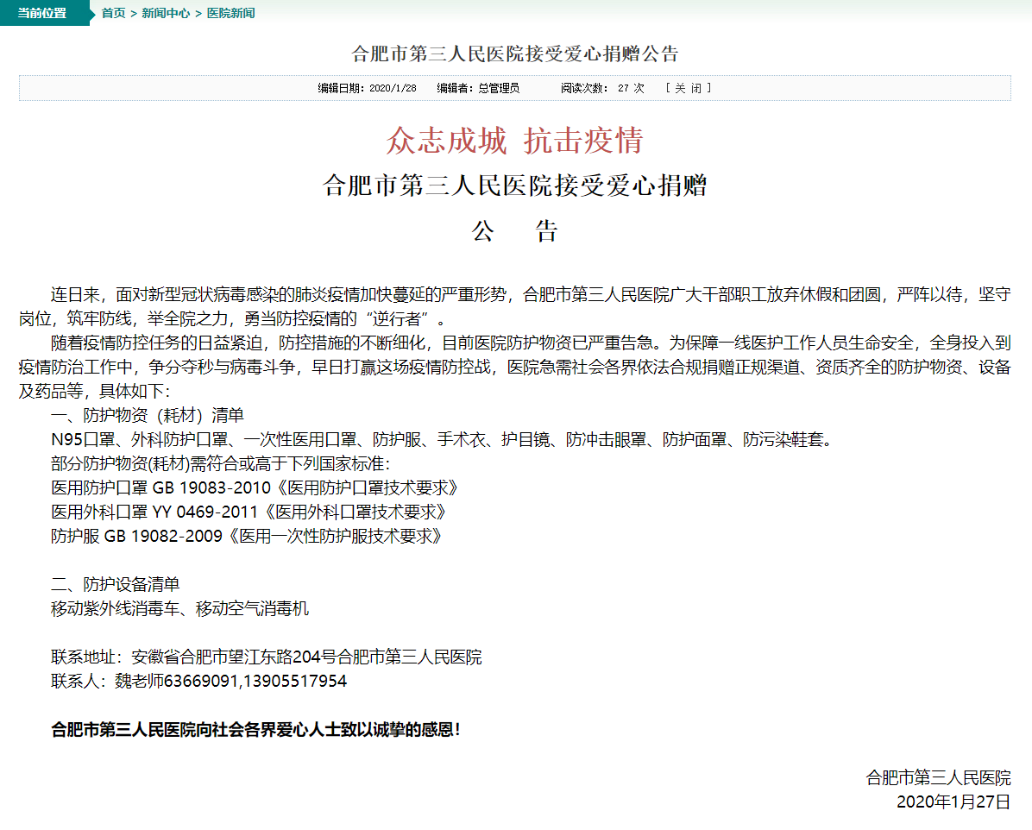1032x830 pixels.
Task: Click the standard YY 0469-2011 line
Action: [x=249, y=512]
